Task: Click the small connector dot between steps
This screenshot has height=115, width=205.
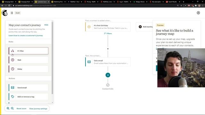Action: click(x=108, y=49)
